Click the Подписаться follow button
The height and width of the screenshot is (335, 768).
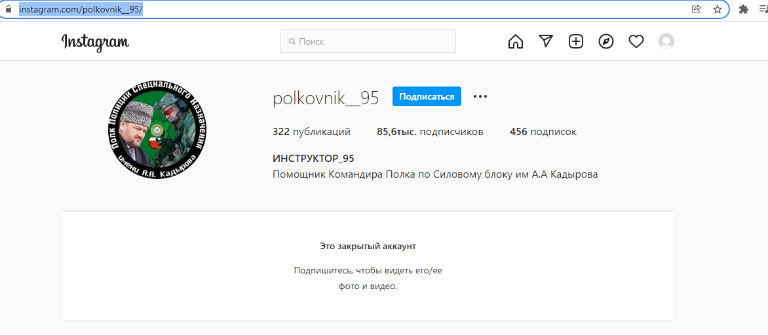427,96
